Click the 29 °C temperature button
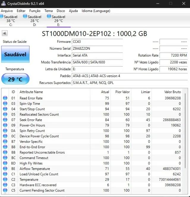 point(15,79)
